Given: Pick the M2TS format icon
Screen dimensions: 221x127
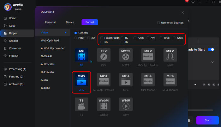Looking at the screenshot, I should [x=126, y=55].
